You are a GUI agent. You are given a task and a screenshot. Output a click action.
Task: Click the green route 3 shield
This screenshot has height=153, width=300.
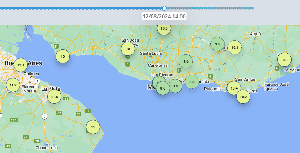128,57
